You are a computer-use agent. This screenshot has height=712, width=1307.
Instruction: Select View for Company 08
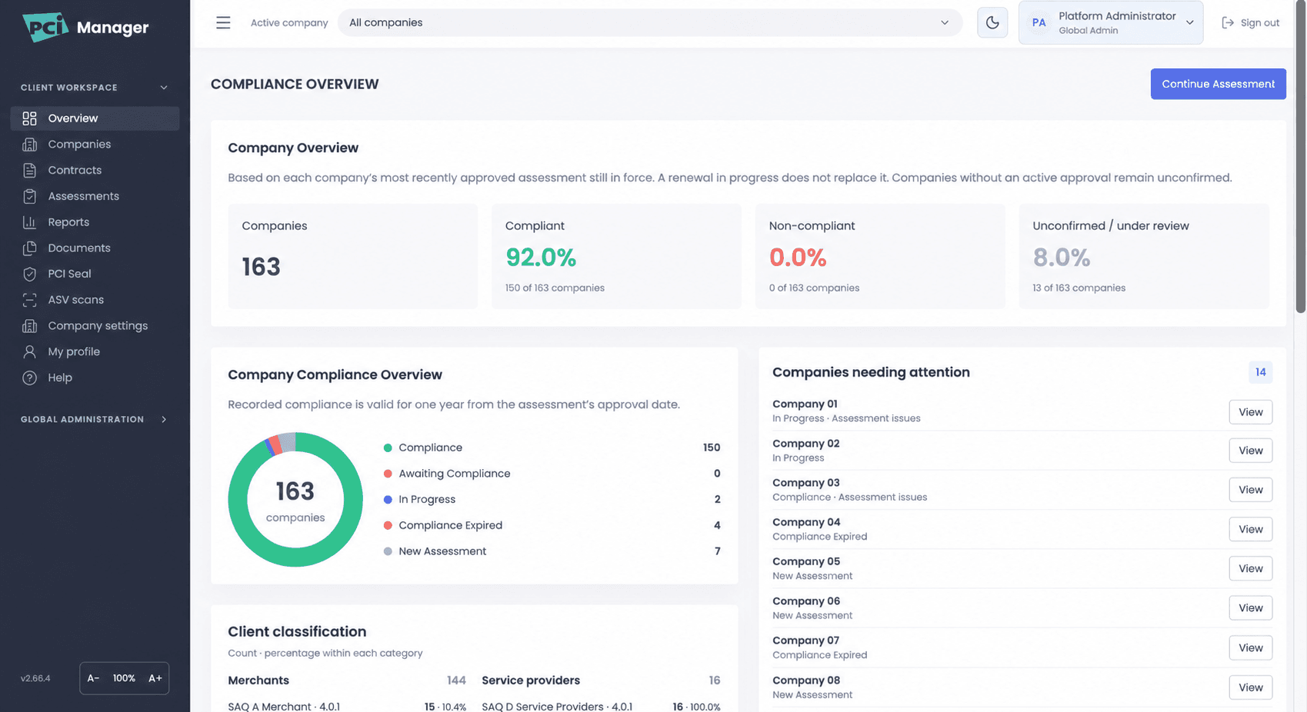[x=1250, y=687]
